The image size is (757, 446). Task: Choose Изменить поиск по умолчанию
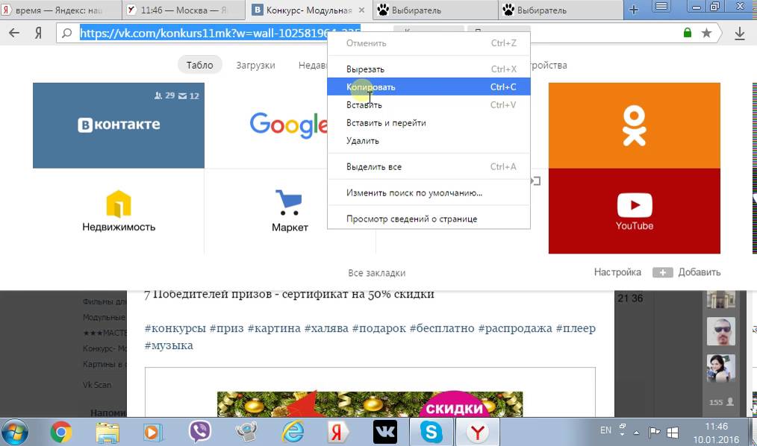click(x=429, y=193)
